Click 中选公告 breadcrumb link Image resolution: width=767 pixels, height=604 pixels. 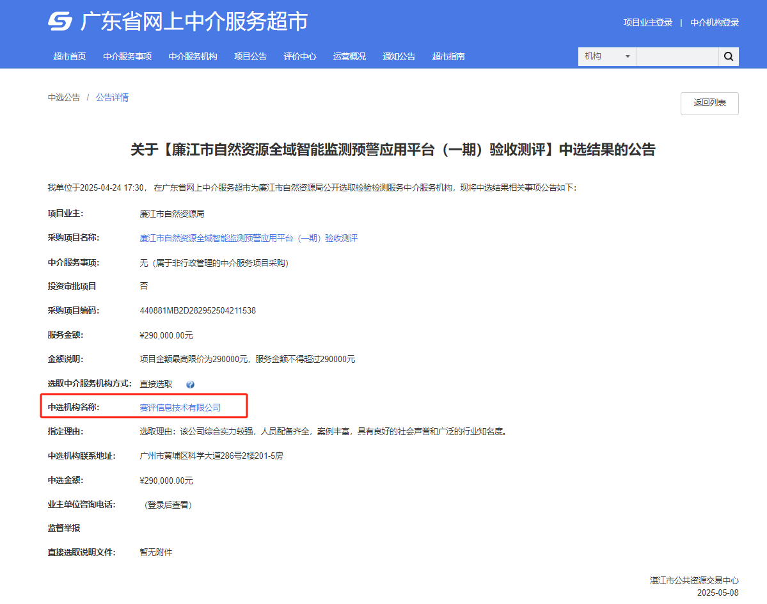tap(64, 97)
